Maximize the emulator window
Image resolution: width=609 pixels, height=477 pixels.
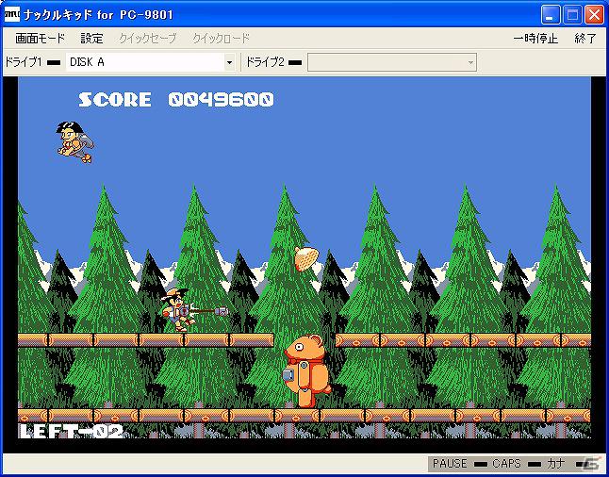572,15
